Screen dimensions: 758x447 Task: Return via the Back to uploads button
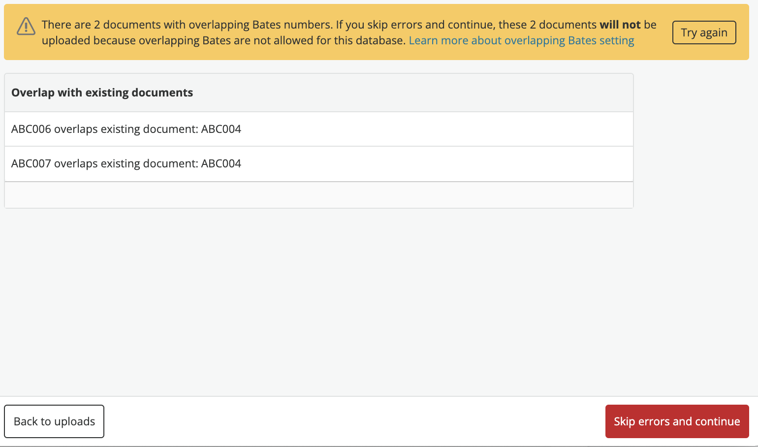[x=54, y=421]
